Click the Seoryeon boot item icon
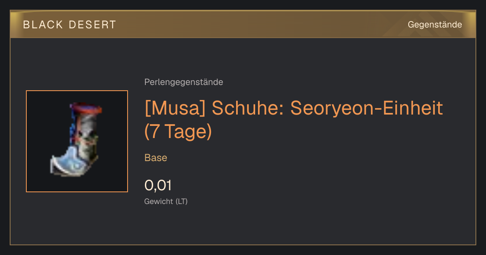The width and height of the screenshot is (486, 255). pos(76,141)
